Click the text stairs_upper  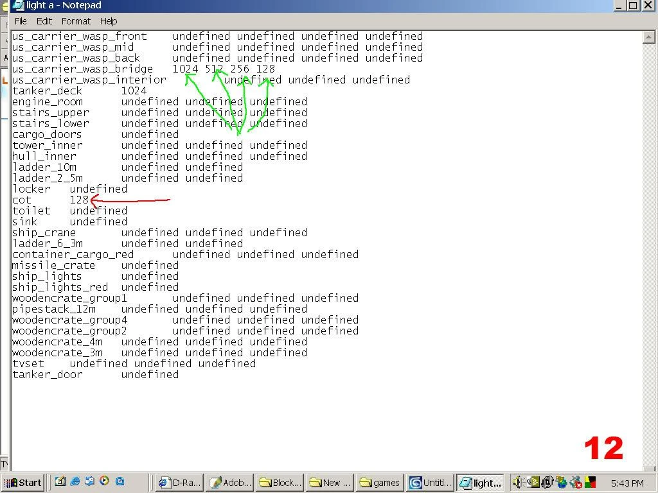(x=50, y=112)
